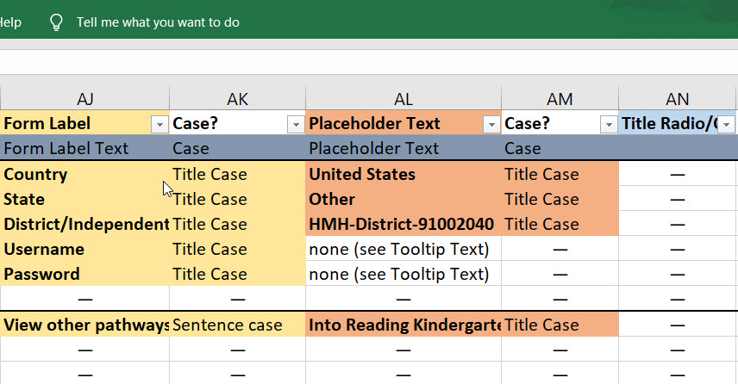Expand the filter arrow in column AK header cell
738x384 pixels.
(x=294, y=125)
